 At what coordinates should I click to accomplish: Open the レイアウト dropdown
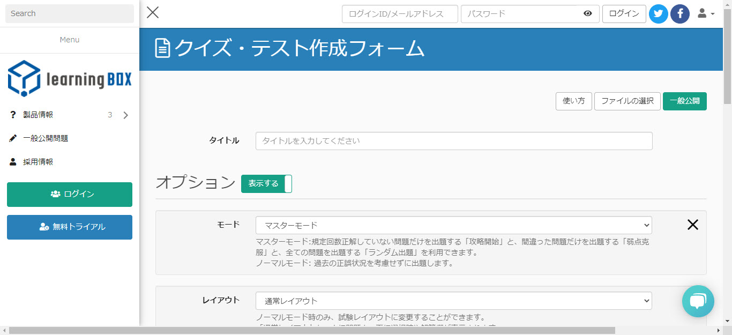[x=453, y=301]
